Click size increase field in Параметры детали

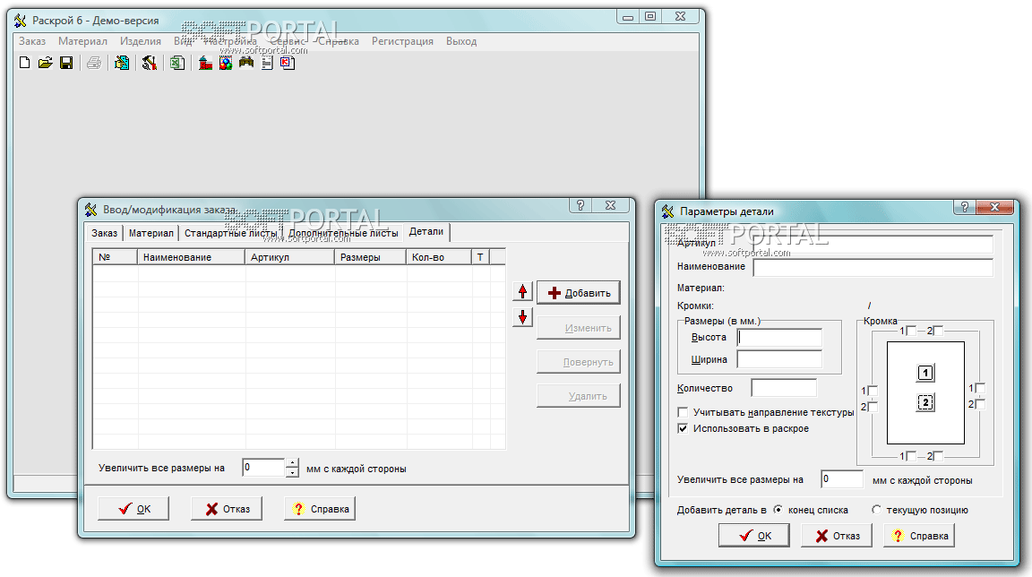[842, 479]
